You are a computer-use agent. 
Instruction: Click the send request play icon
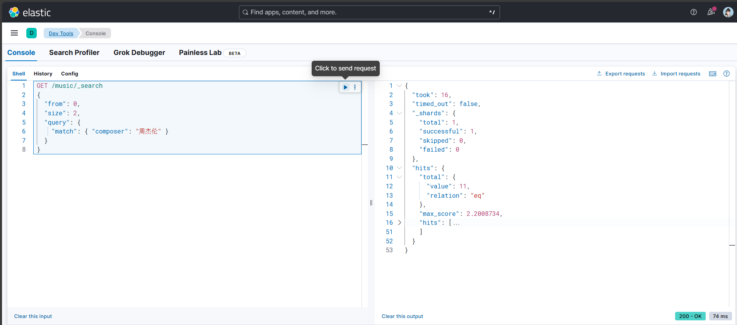point(345,87)
